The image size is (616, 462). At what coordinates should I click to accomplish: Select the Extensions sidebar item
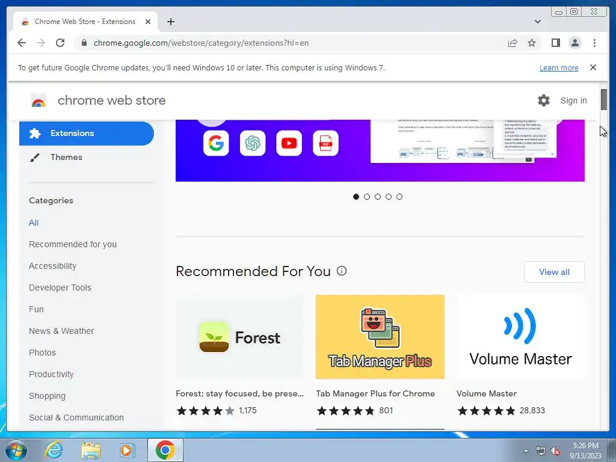(x=87, y=133)
